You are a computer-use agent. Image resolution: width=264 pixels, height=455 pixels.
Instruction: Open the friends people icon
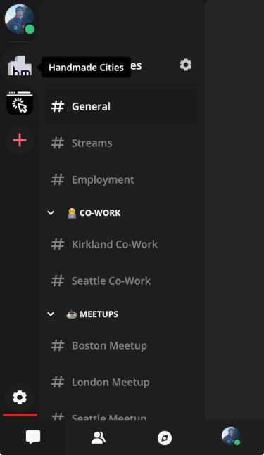(x=99, y=437)
